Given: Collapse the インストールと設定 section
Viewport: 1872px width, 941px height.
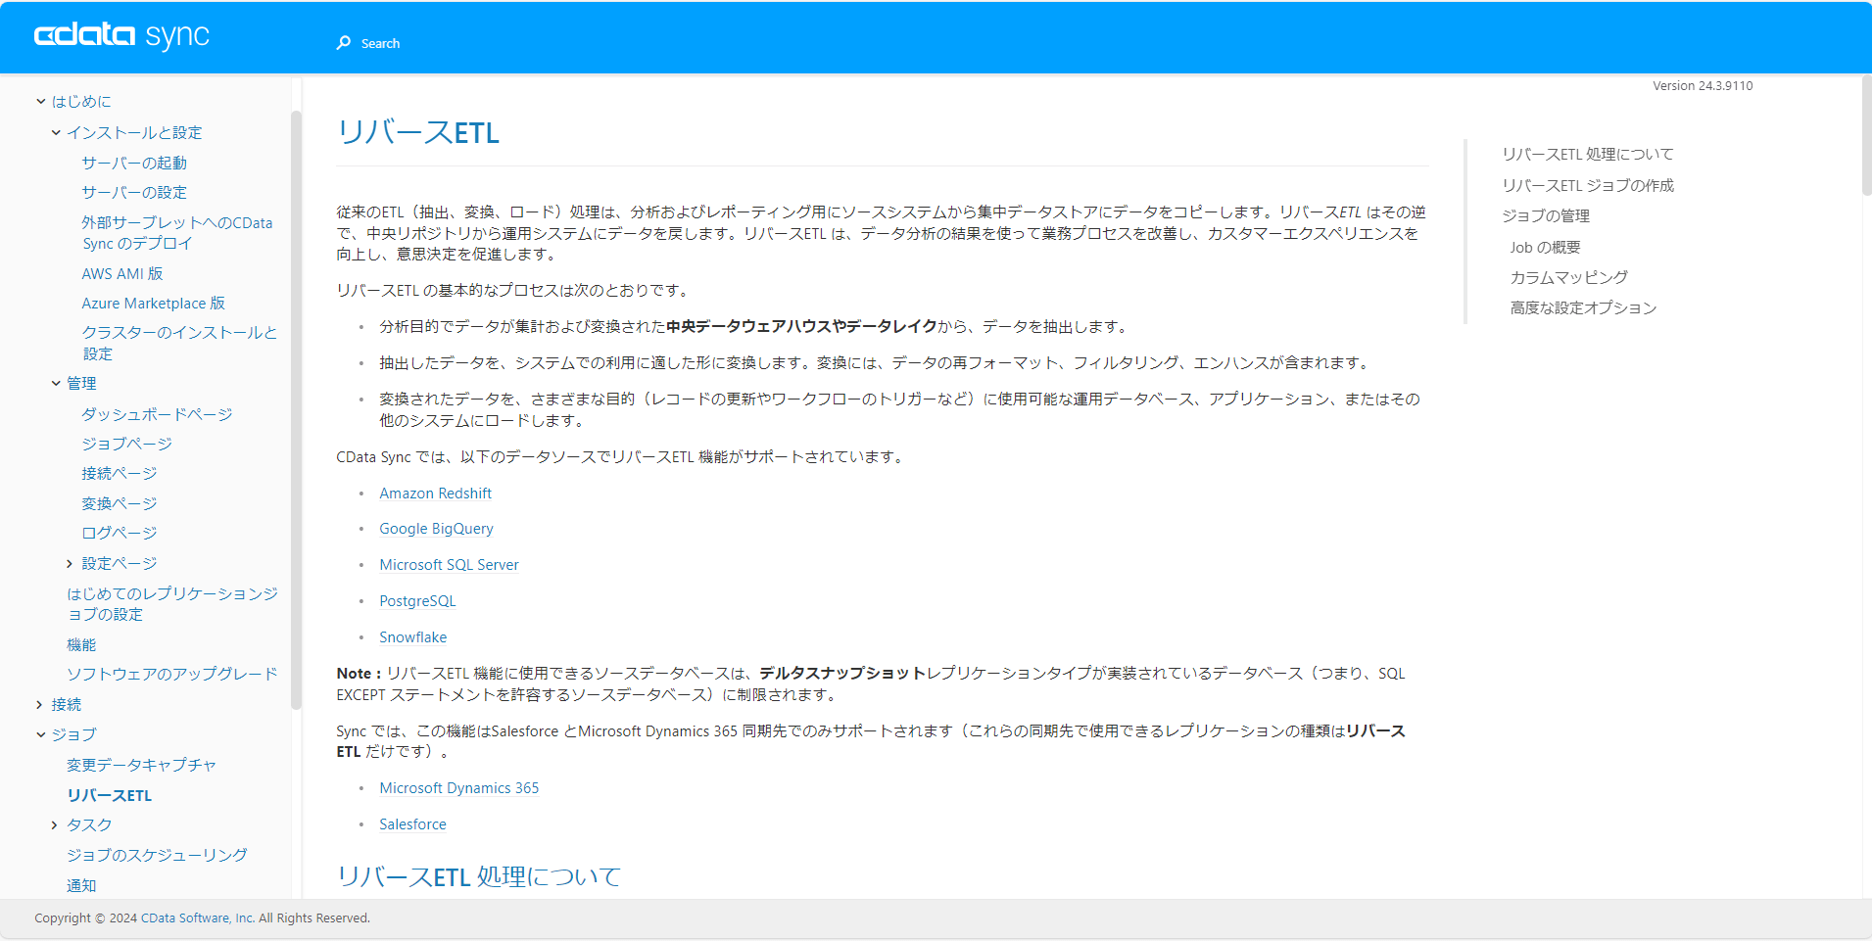Looking at the screenshot, I should tap(56, 133).
